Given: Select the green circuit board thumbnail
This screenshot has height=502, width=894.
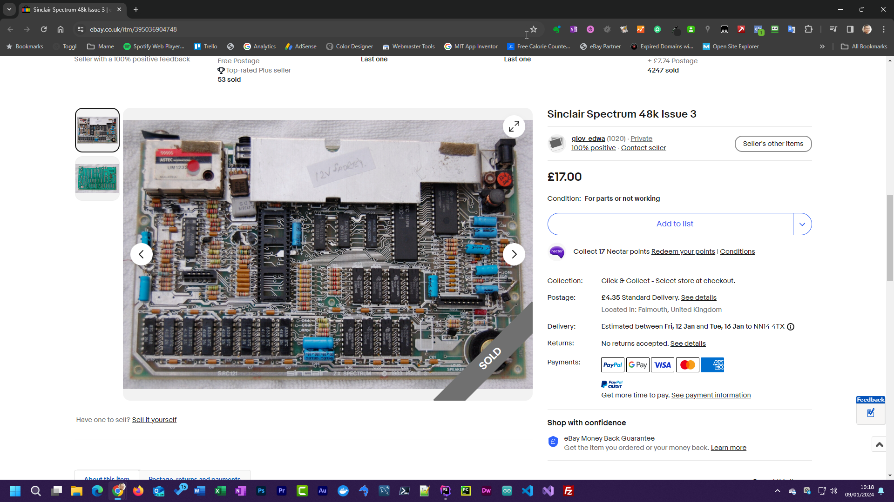Looking at the screenshot, I should pyautogui.click(x=97, y=178).
